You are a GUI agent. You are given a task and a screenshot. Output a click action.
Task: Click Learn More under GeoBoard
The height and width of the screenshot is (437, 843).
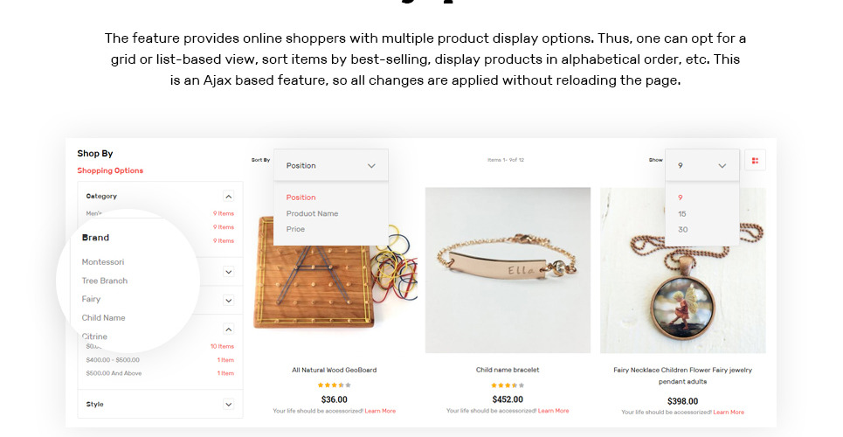point(380,411)
